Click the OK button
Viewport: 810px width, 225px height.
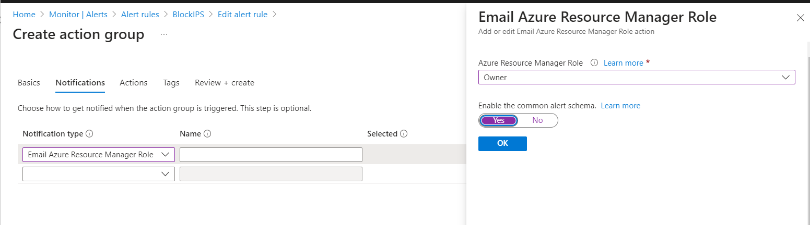(502, 144)
